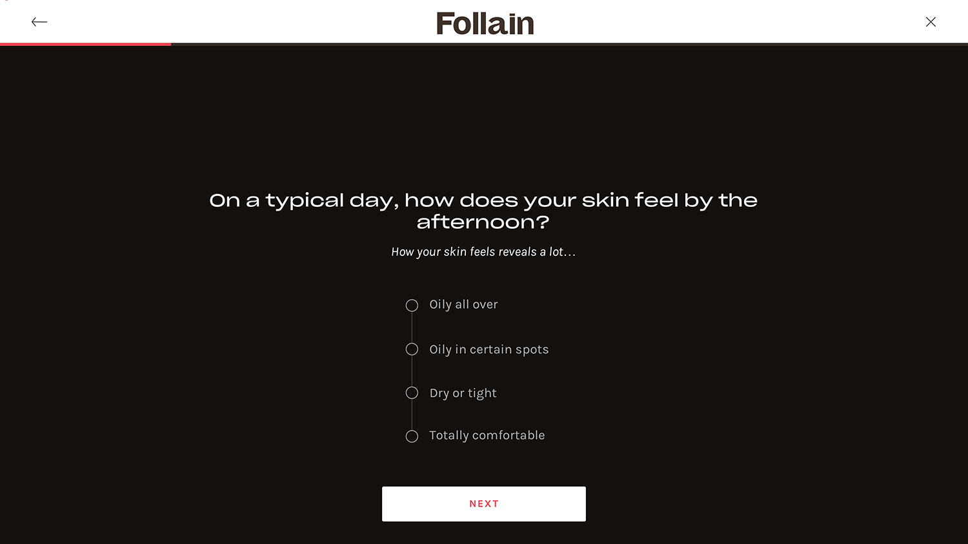Click the red NEXT text label
The image size is (968, 544).
coord(484,504)
